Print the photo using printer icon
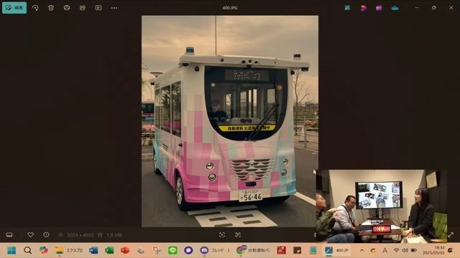460x258 pixels. click(x=67, y=8)
